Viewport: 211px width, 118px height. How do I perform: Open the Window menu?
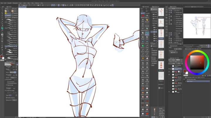click(37, 3)
